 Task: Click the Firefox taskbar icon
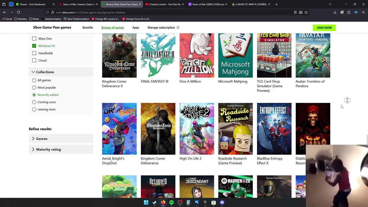163,202
